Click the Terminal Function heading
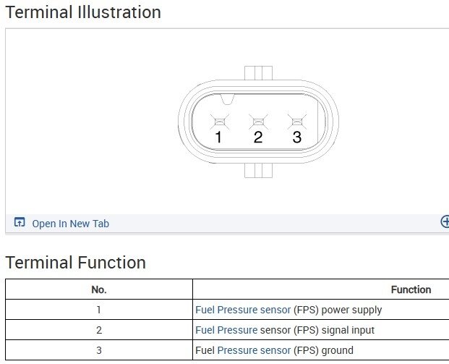The image size is (449, 364). (x=76, y=262)
